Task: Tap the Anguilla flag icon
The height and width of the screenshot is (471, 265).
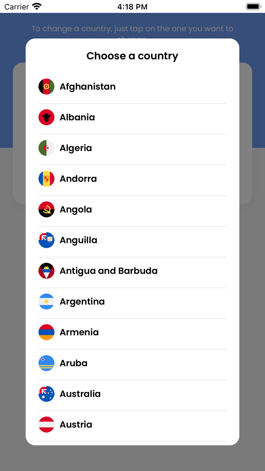Action: pos(47,240)
